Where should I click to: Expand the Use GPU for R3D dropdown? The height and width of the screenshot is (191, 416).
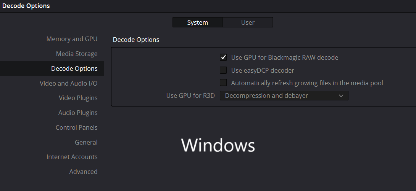click(x=284, y=95)
